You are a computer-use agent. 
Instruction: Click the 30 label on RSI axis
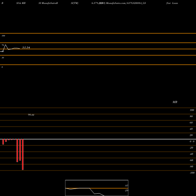coord(3,58)
